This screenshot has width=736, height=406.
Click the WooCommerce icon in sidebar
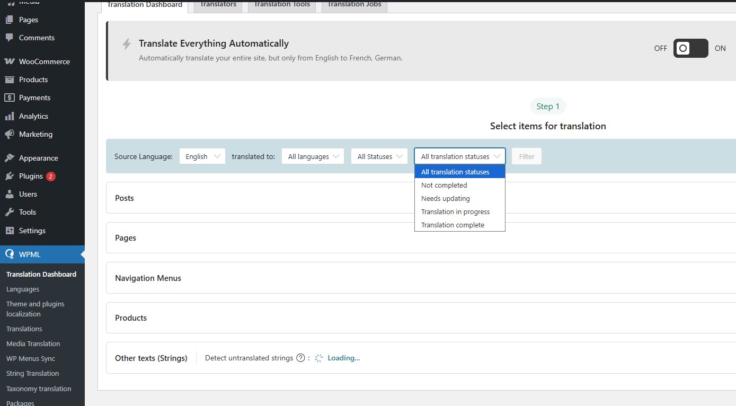tap(10, 61)
